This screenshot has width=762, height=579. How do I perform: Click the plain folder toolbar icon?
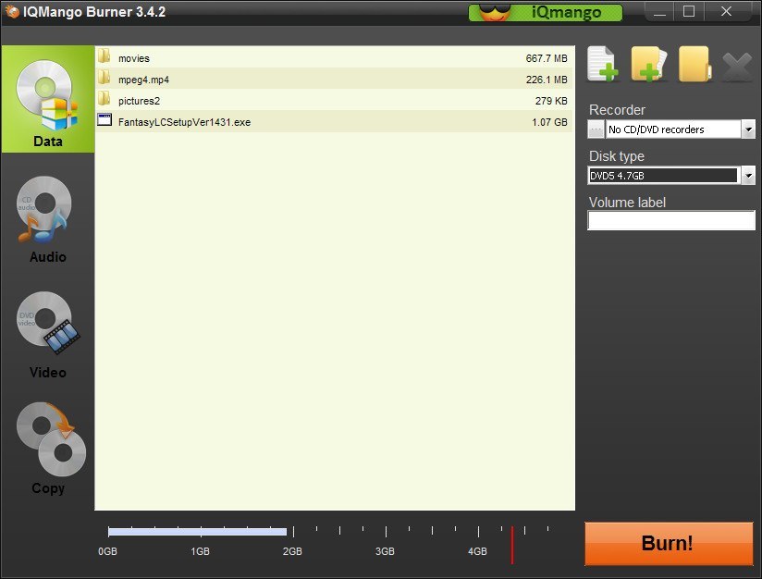[694, 64]
